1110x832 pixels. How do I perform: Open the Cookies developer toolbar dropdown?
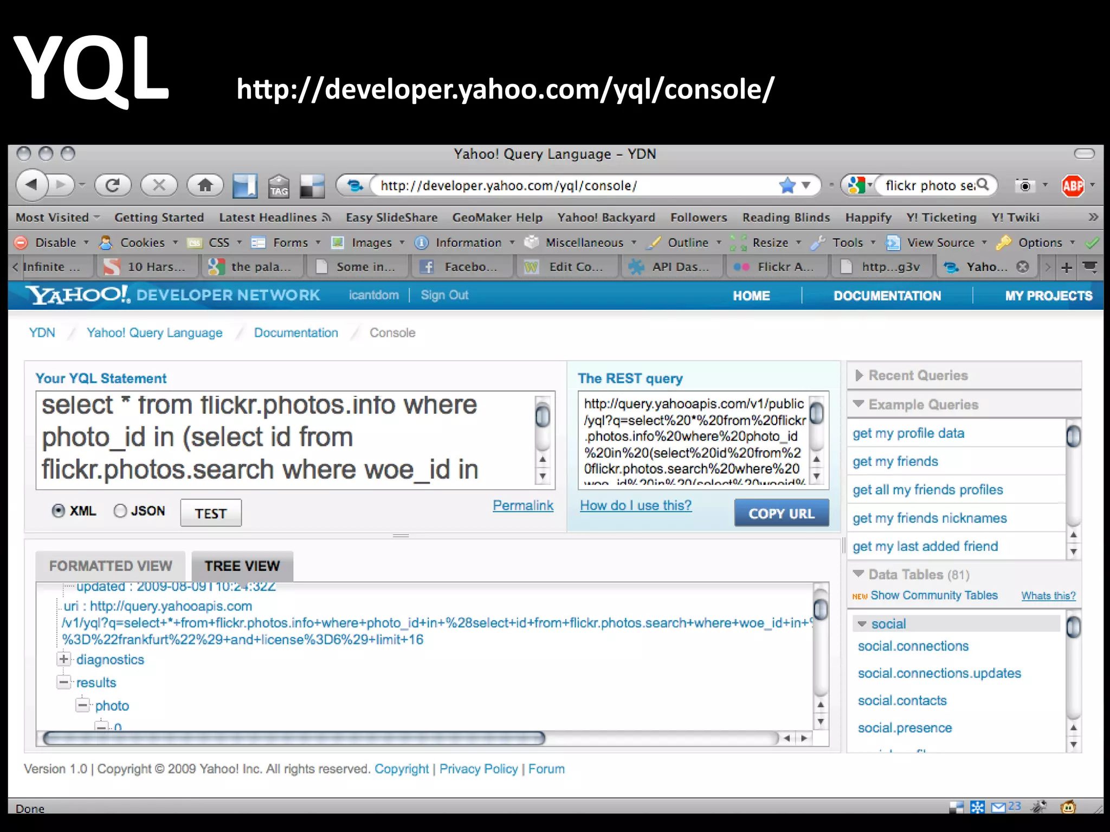[x=142, y=243]
